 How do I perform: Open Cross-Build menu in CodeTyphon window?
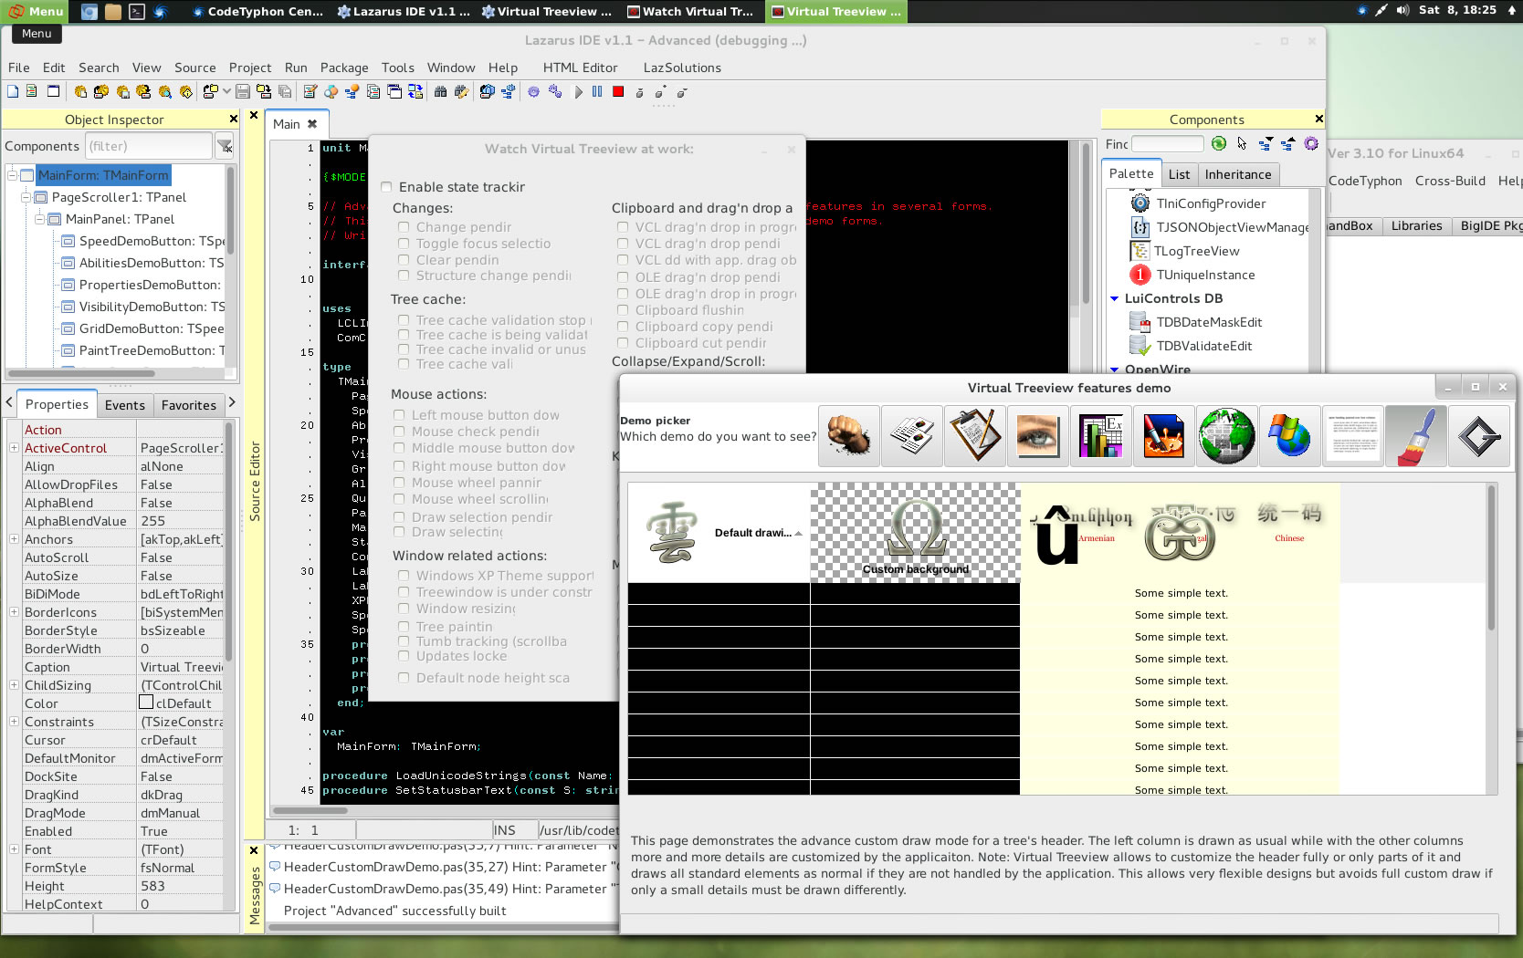[1450, 181]
